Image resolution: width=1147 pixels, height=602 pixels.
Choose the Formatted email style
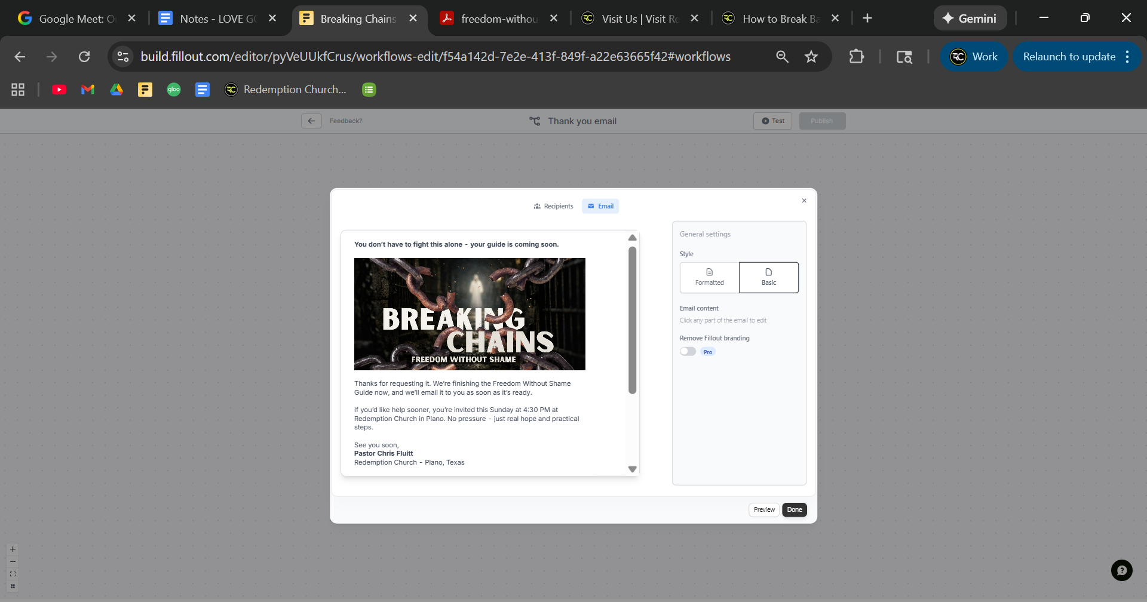click(709, 277)
